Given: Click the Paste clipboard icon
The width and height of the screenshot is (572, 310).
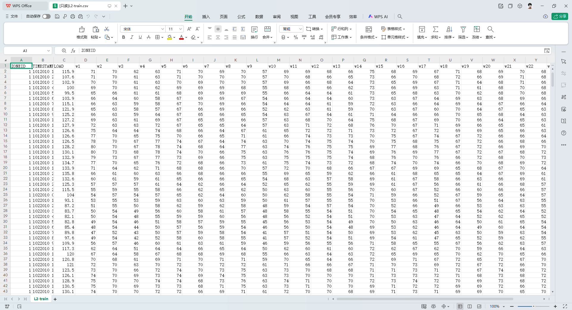Looking at the screenshot, I should tap(96, 29).
